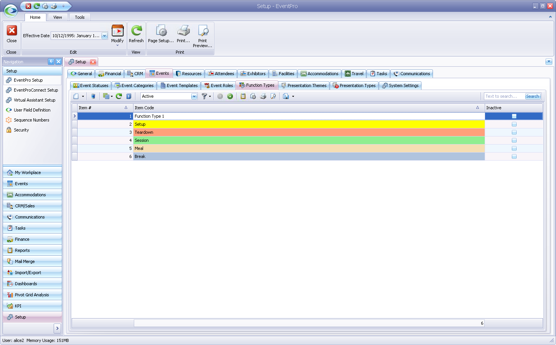This screenshot has width=556, height=345.
Task: Toggle Inactive checkbox for Session row
Action: coord(514,140)
